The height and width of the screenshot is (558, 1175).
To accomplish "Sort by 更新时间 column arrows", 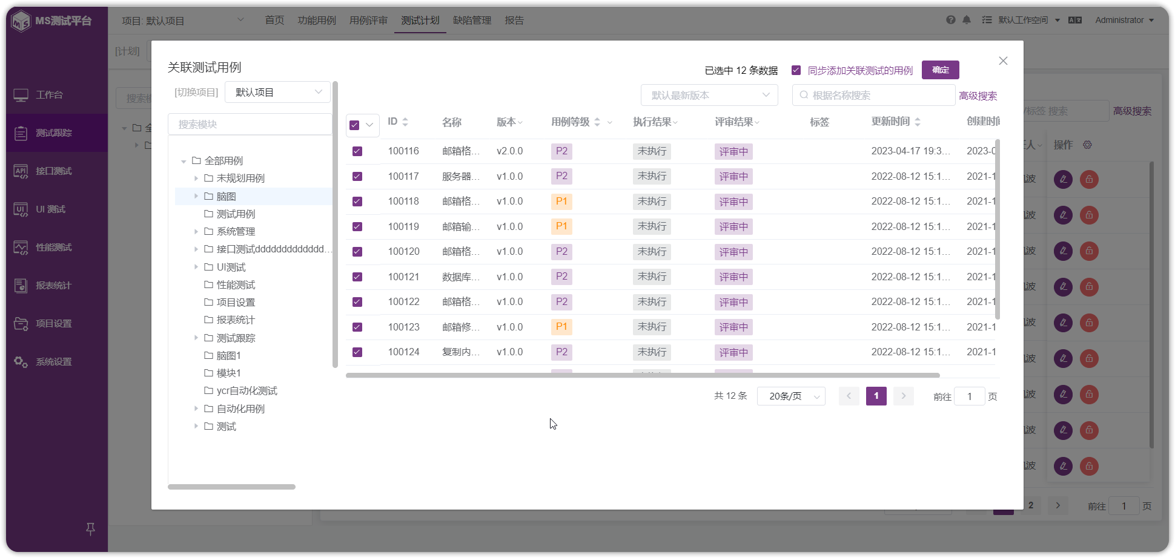I will [x=918, y=122].
